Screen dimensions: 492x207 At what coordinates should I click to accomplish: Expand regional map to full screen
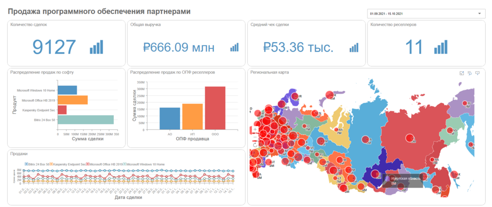coord(461,73)
